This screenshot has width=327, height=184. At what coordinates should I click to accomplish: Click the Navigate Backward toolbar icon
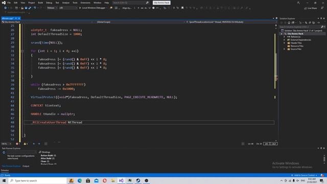coord(6,8)
